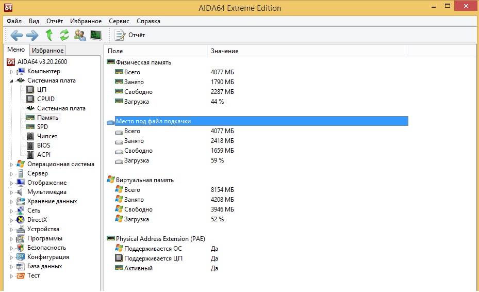Screen dimensions: 479x292
Task: Click the Конфигурация icon in tree
Action: (21, 257)
